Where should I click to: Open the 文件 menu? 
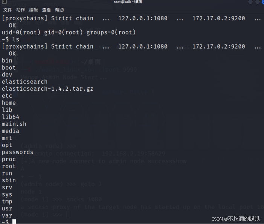pos(8,10)
